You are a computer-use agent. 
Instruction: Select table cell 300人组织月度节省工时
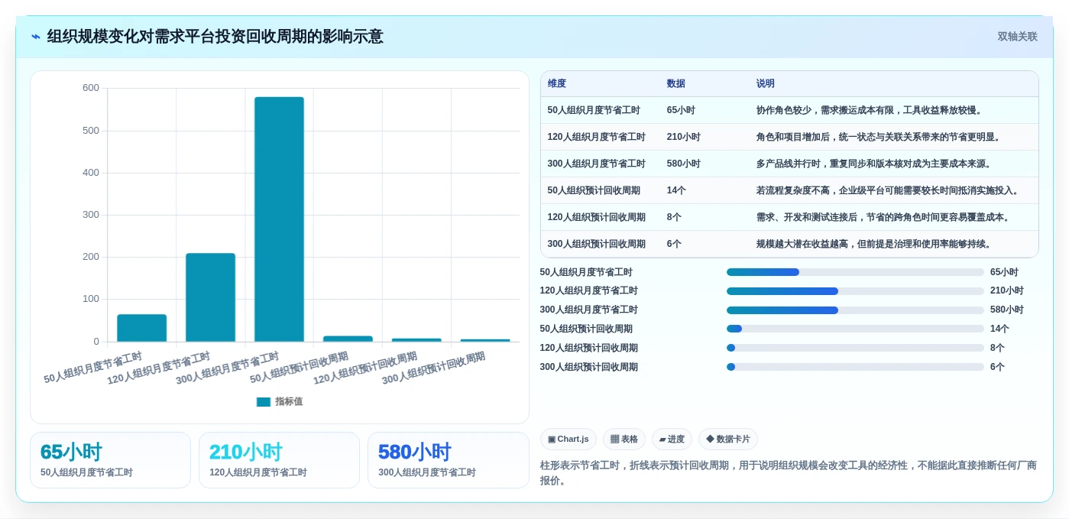click(597, 164)
